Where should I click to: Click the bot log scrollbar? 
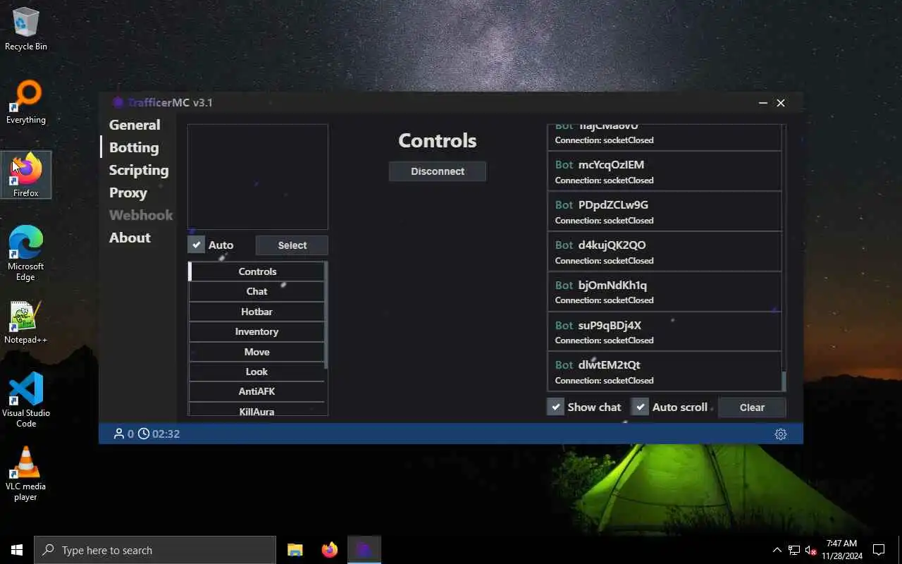[x=784, y=381]
